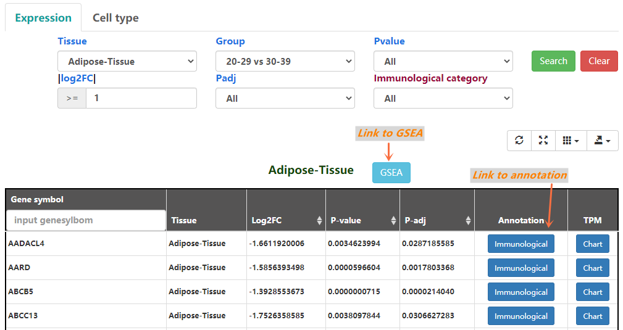623x330 pixels.
Task: Select the Expression tab
Action: (x=43, y=18)
